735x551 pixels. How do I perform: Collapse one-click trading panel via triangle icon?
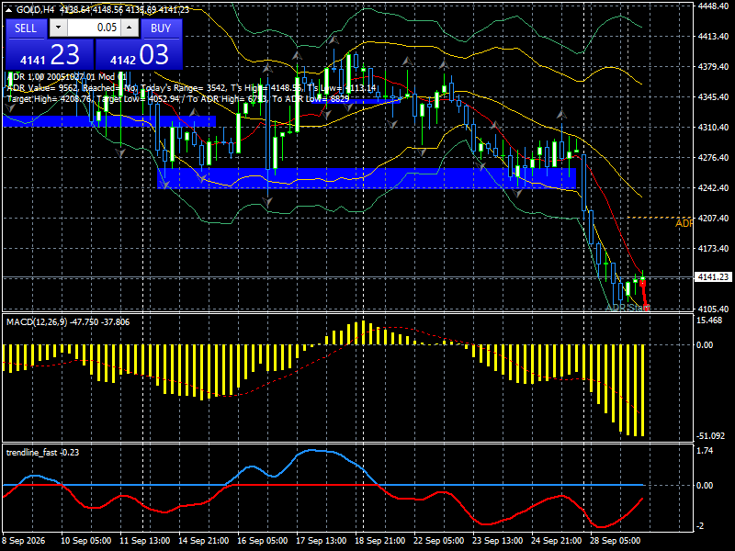point(9,10)
